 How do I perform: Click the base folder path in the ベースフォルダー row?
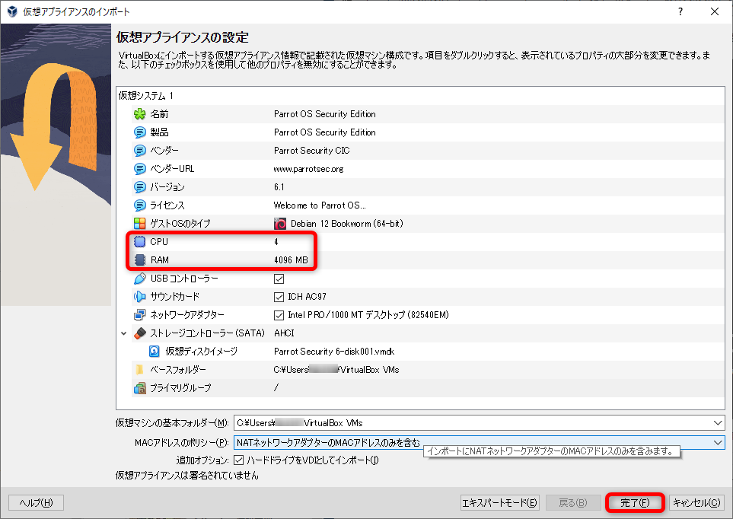tap(336, 369)
